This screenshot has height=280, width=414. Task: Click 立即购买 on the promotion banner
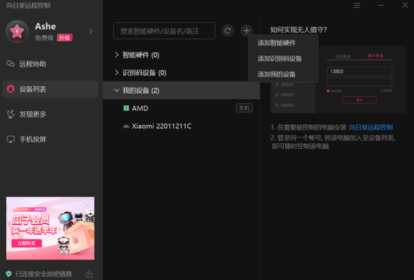[27, 243]
